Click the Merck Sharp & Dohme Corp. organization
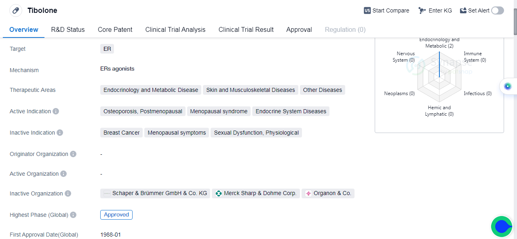Viewport: 517px width, 239px height. tap(256, 193)
